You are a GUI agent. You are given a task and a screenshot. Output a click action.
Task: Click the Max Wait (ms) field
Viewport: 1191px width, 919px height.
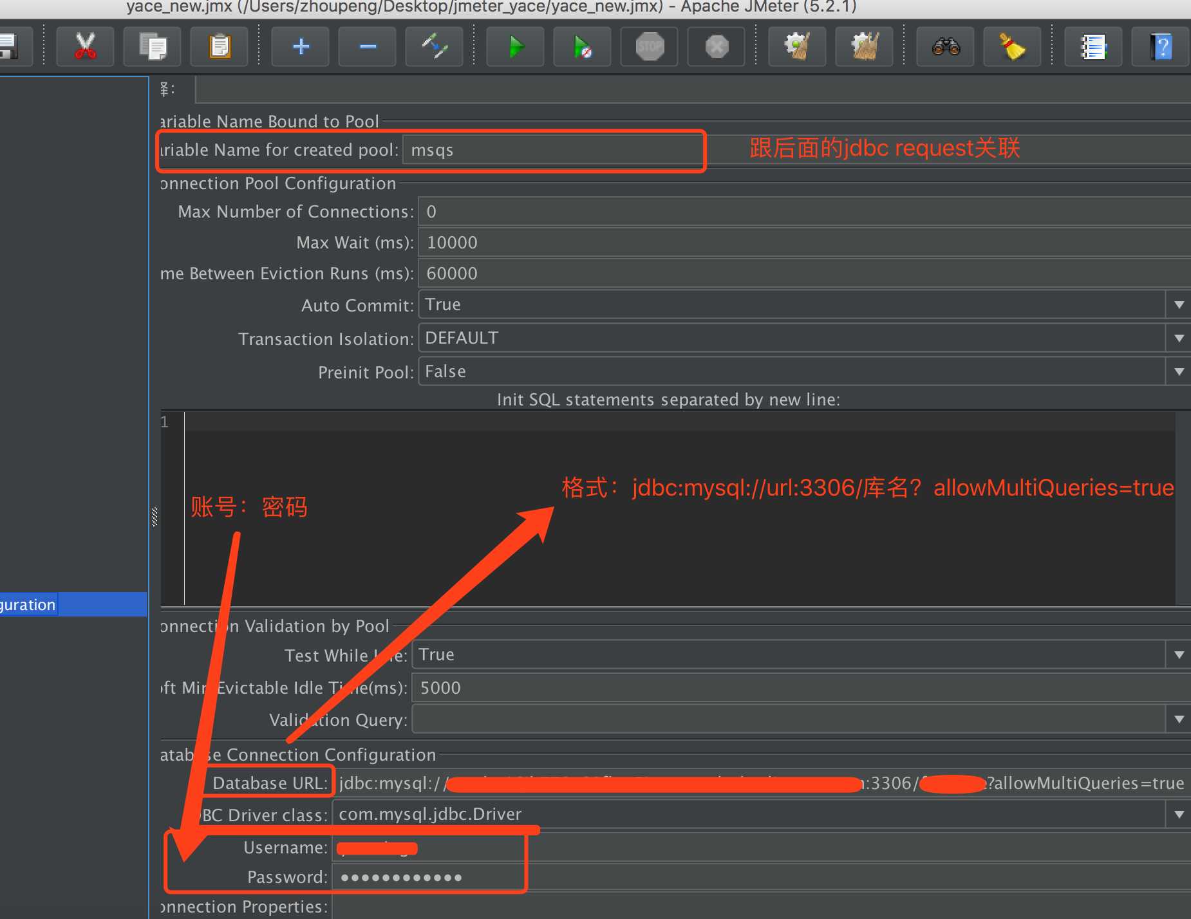pyautogui.click(x=804, y=243)
